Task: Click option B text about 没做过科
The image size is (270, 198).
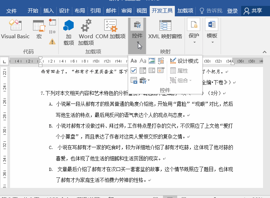Action: pyautogui.click(x=144, y=131)
